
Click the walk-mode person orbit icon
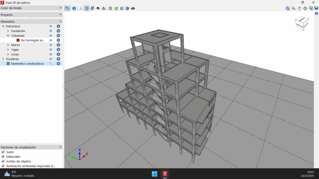(103, 8)
